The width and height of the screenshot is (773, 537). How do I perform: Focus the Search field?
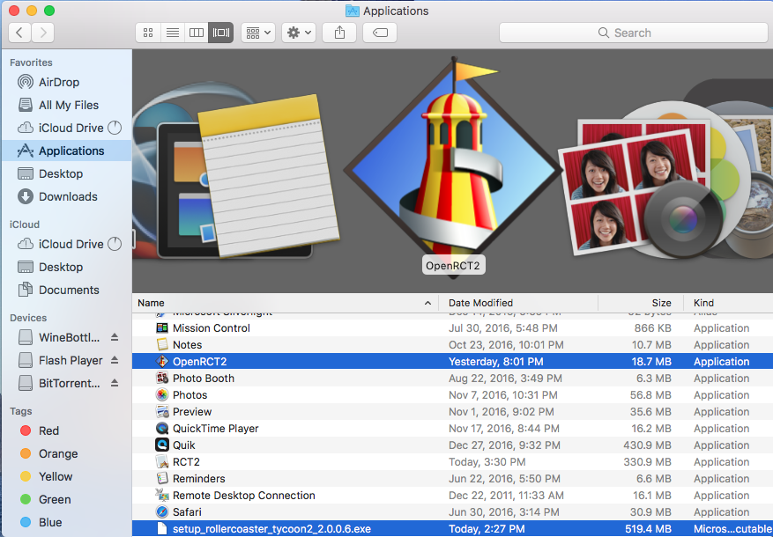click(634, 33)
